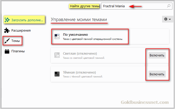Click the sparkle icon on Загрузить дополнения
The width and height of the screenshot is (175, 109).
pos(7,20)
